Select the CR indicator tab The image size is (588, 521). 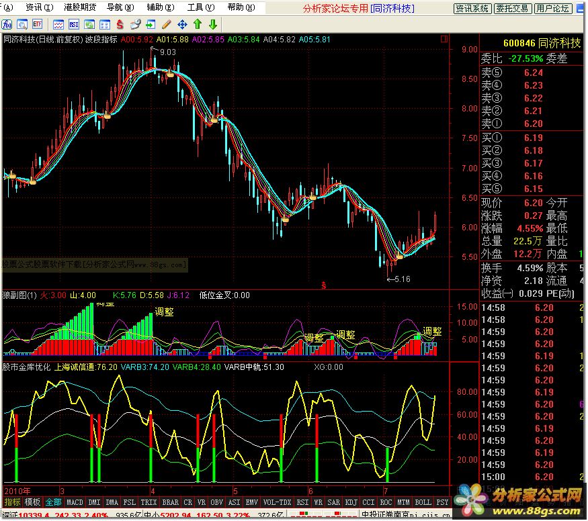[188, 502]
